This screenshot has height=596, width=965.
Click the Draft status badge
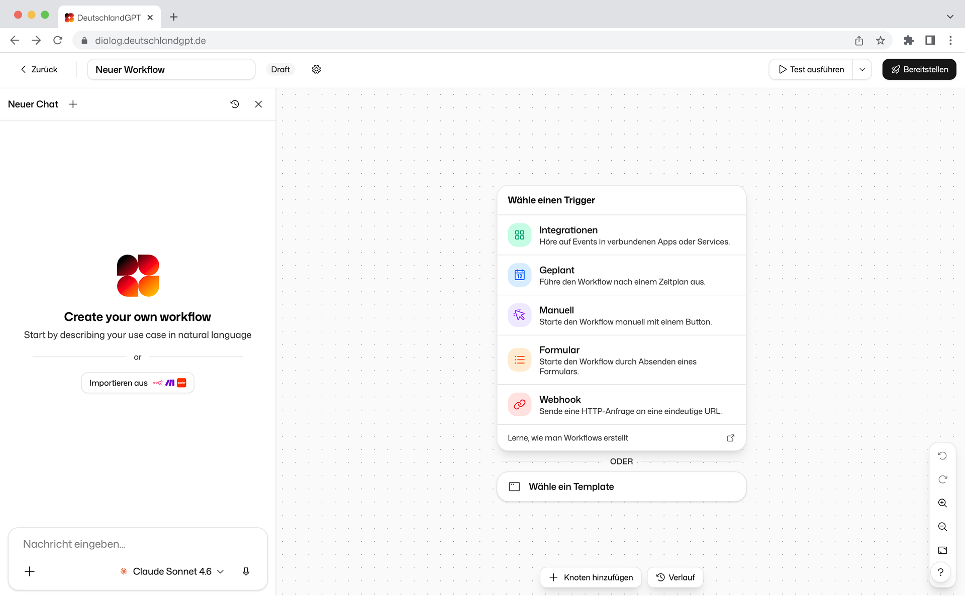(x=280, y=69)
